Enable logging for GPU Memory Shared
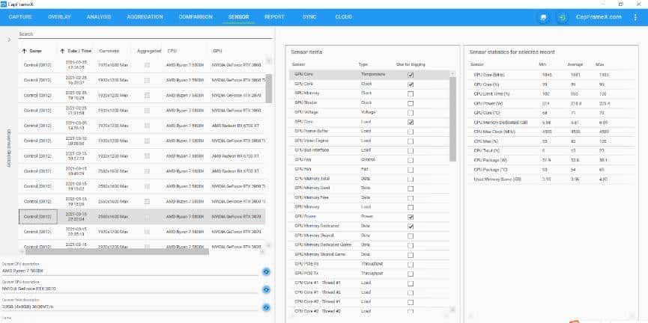This screenshot has height=323, width=648. tap(411, 236)
